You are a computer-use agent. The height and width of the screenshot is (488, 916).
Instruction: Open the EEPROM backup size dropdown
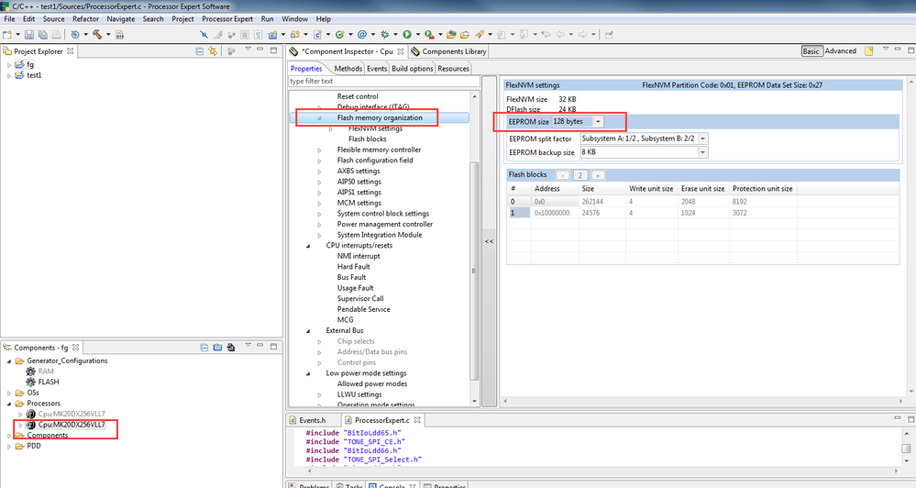702,152
